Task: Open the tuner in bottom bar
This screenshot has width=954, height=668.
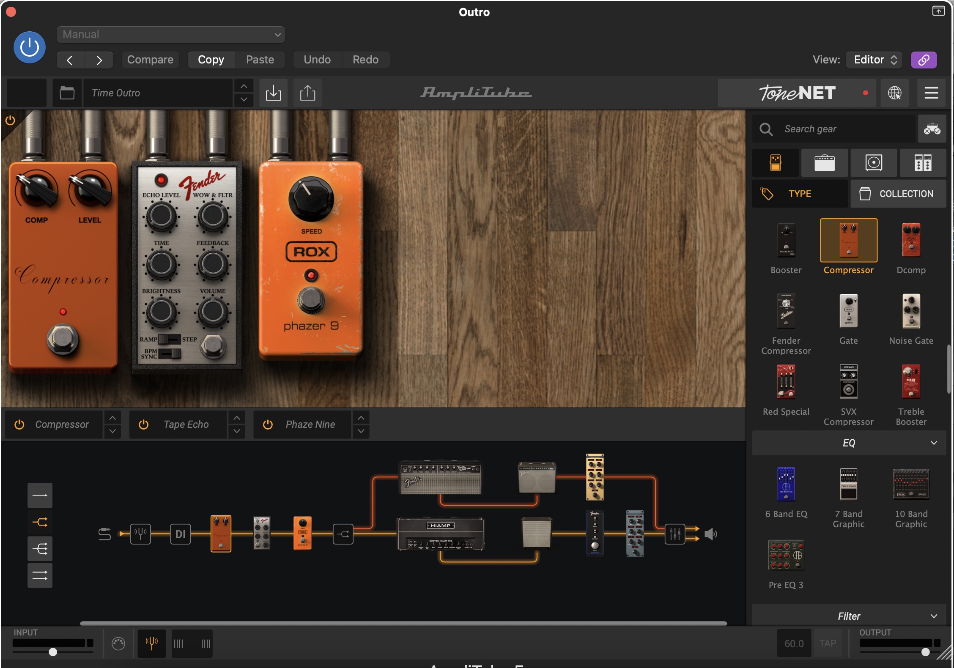Action: (151, 643)
